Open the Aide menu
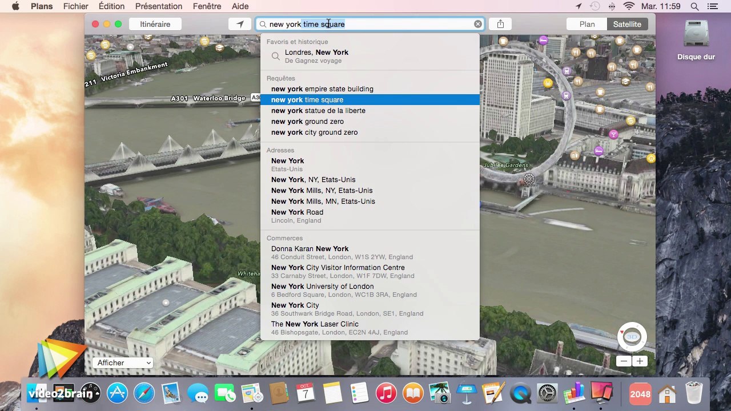 (240, 6)
